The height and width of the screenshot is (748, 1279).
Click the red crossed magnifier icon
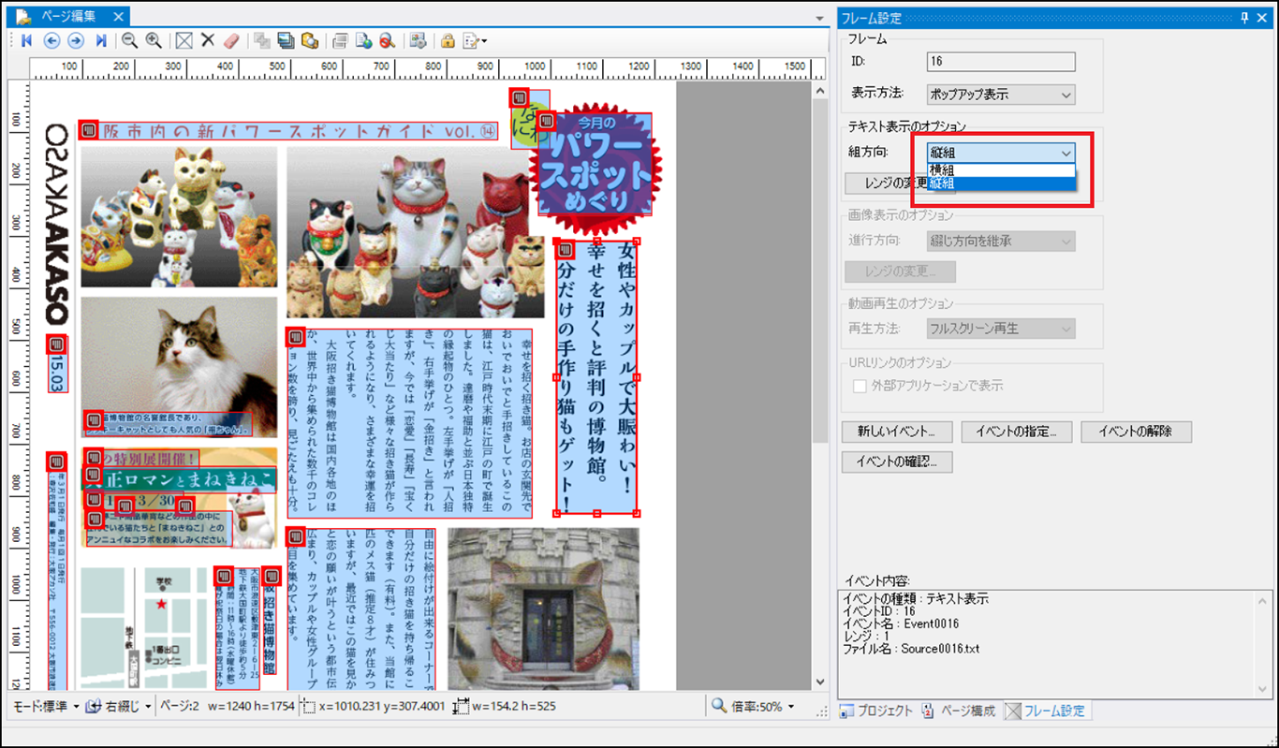[388, 40]
